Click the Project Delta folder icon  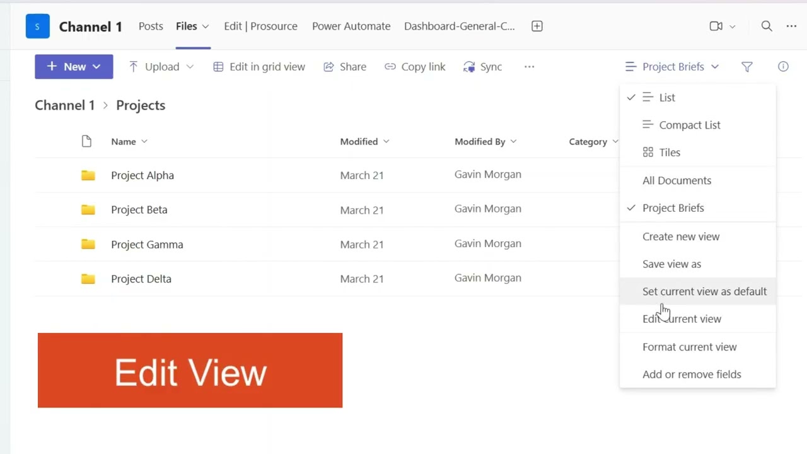tap(88, 279)
